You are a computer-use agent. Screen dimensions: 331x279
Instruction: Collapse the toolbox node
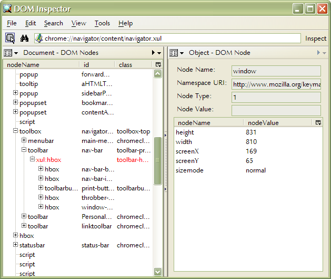[x=16, y=131]
